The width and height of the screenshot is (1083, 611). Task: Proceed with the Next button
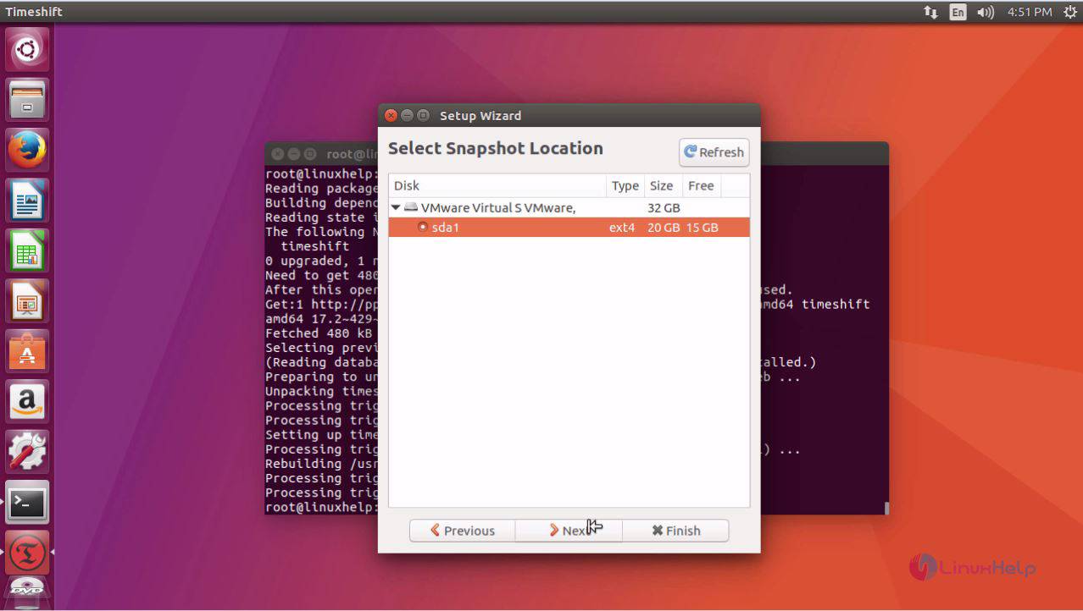569,531
